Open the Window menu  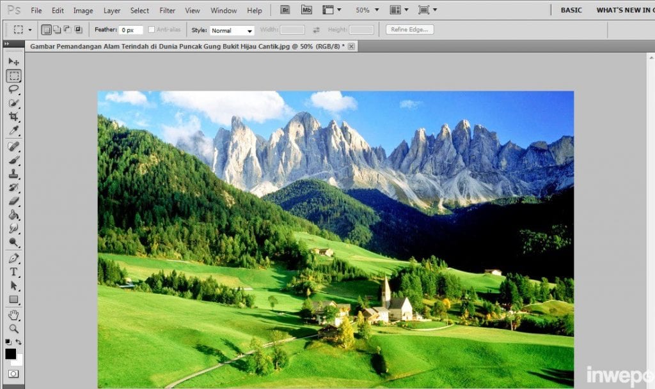click(223, 10)
